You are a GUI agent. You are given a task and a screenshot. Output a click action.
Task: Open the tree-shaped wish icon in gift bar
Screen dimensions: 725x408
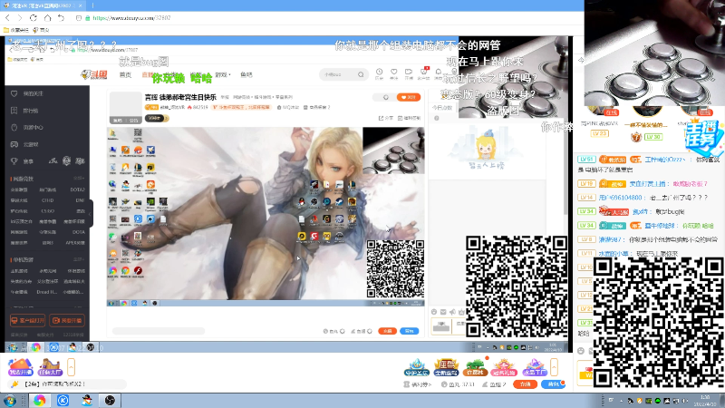pyautogui.click(x=475, y=367)
